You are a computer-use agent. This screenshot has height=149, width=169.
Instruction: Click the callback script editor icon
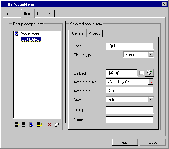pos(149,73)
